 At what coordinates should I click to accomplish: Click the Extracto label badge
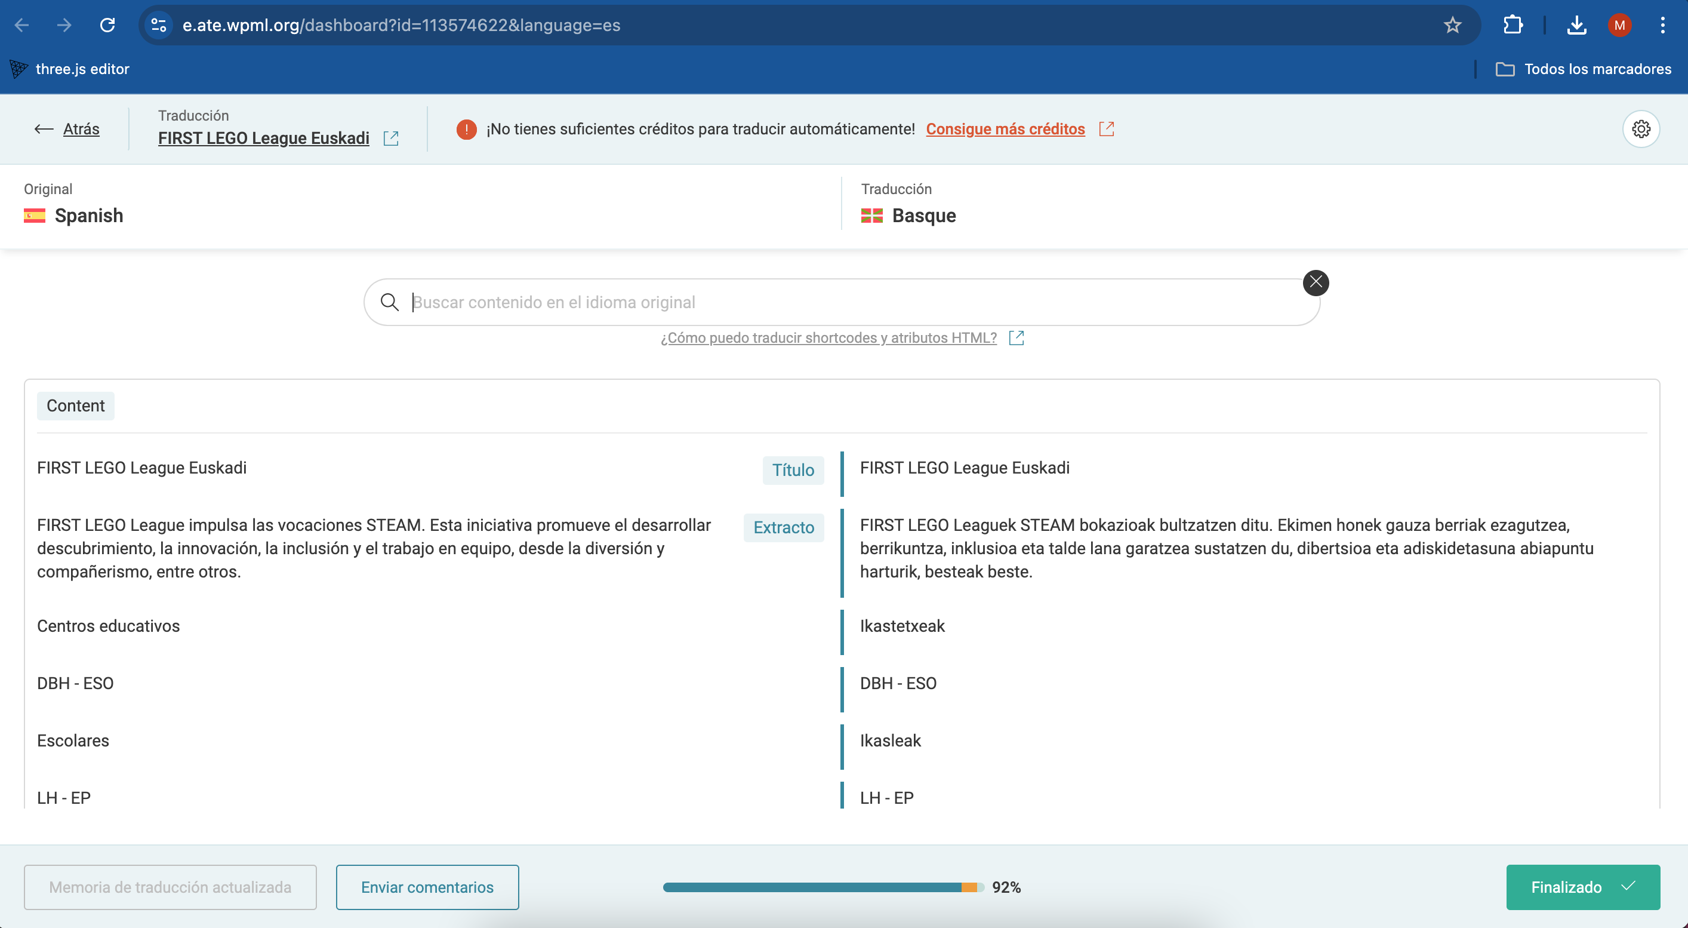(x=784, y=527)
